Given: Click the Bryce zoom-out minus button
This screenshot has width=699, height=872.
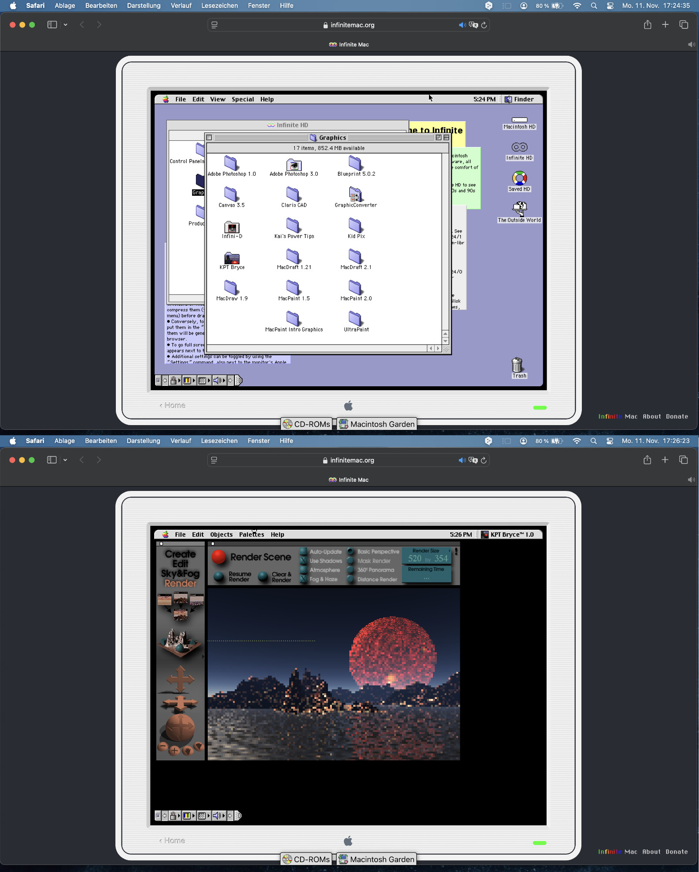Looking at the screenshot, I should 163,747.
